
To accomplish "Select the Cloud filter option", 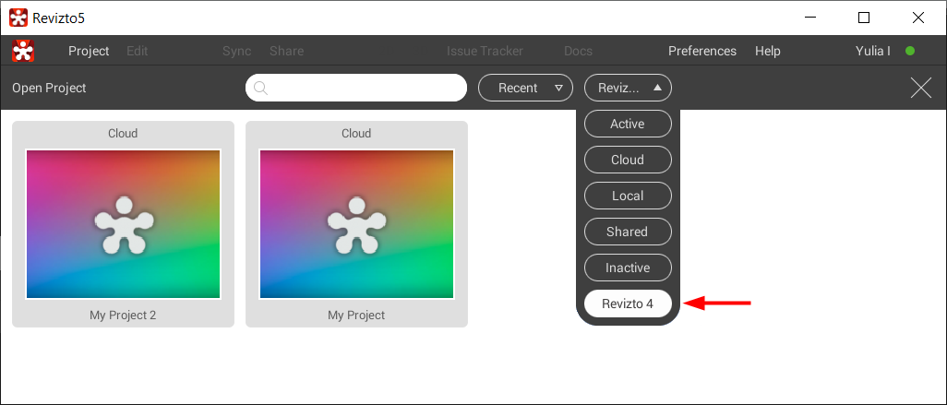I will pyautogui.click(x=628, y=160).
